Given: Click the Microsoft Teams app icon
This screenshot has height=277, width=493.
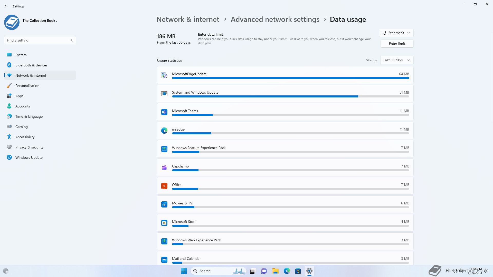Looking at the screenshot, I should coord(164,112).
